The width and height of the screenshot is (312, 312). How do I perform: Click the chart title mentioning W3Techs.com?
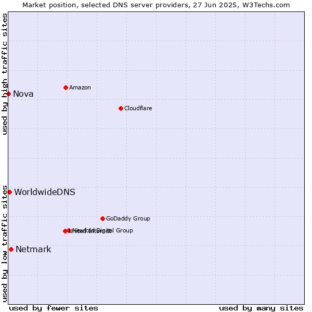pyautogui.click(x=156, y=5)
